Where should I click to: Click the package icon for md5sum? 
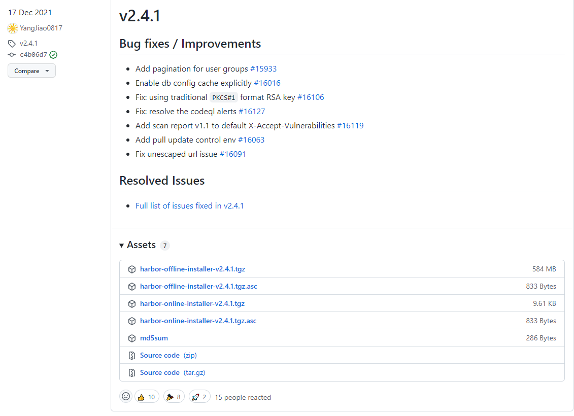point(132,338)
